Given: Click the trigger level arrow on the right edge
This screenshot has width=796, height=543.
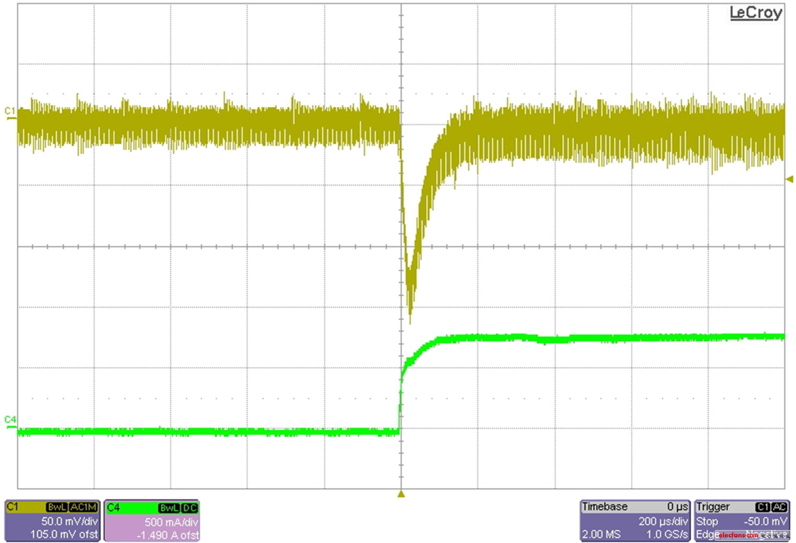Looking at the screenshot, I should pyautogui.click(x=790, y=179).
